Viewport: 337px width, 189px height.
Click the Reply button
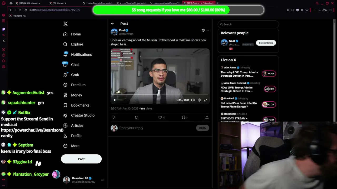tap(202, 128)
